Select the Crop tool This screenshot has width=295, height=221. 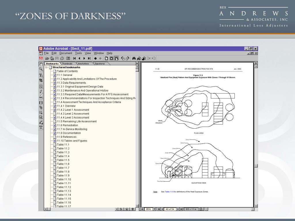(41, 80)
